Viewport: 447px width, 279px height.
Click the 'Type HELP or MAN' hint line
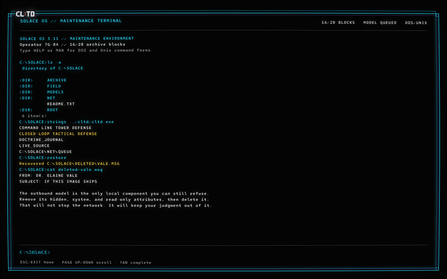point(86,50)
